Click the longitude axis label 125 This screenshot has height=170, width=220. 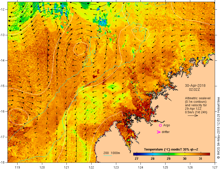click(165, 167)
